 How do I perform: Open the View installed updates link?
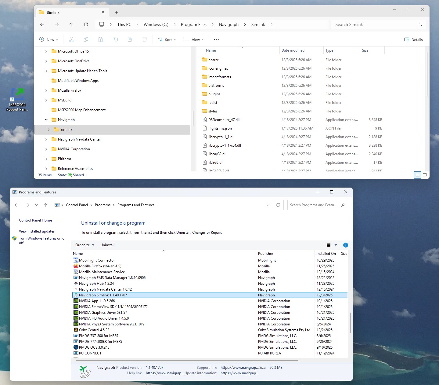(x=37, y=231)
